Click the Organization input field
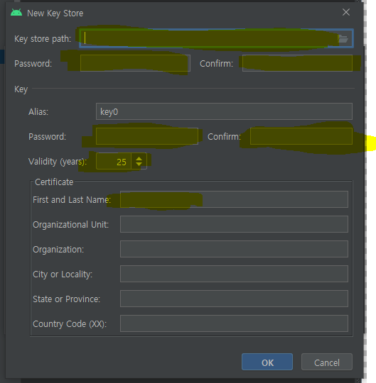Screen dimensions: 376x383 [x=234, y=249]
